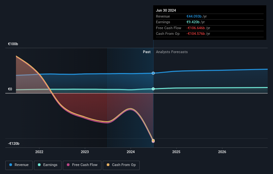Viewport: 273px width, 174px height.
Task: Click the 2022 x-axis label
Action: tap(39, 152)
